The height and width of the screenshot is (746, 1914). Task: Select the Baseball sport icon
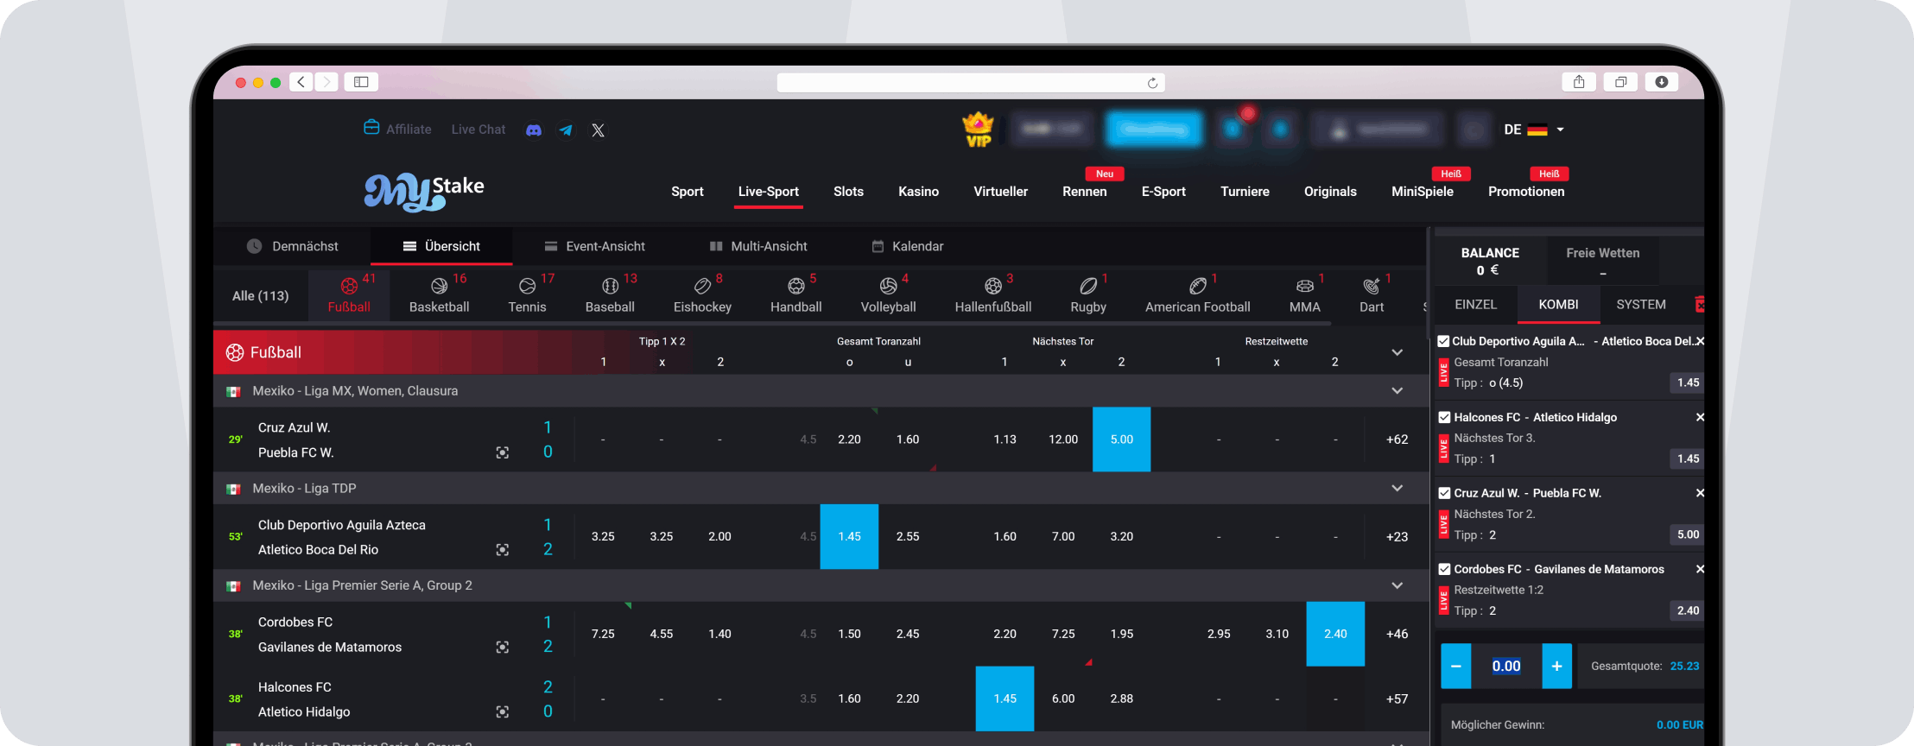pos(610,286)
